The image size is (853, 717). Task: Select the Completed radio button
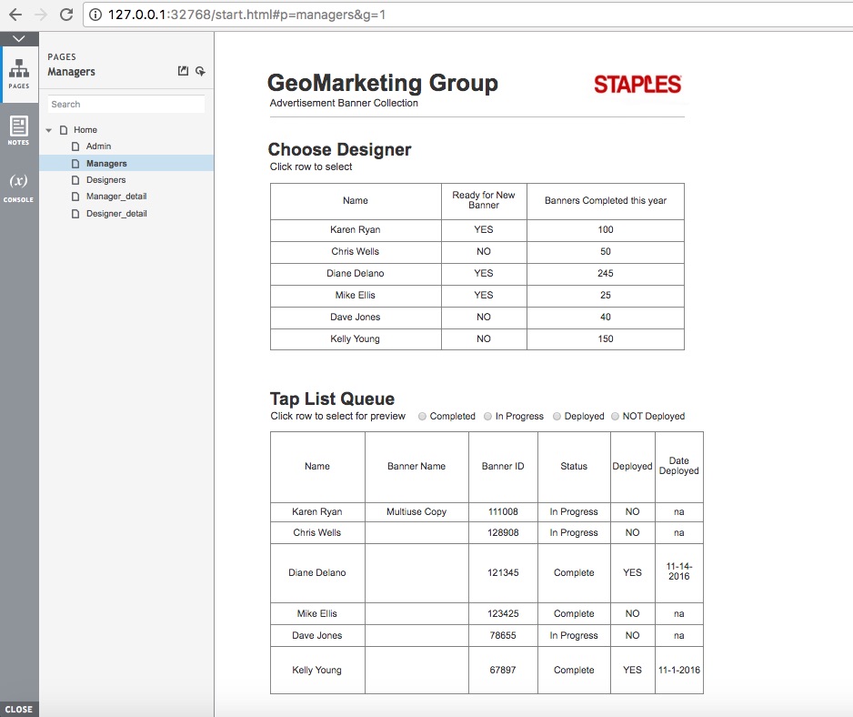click(423, 416)
